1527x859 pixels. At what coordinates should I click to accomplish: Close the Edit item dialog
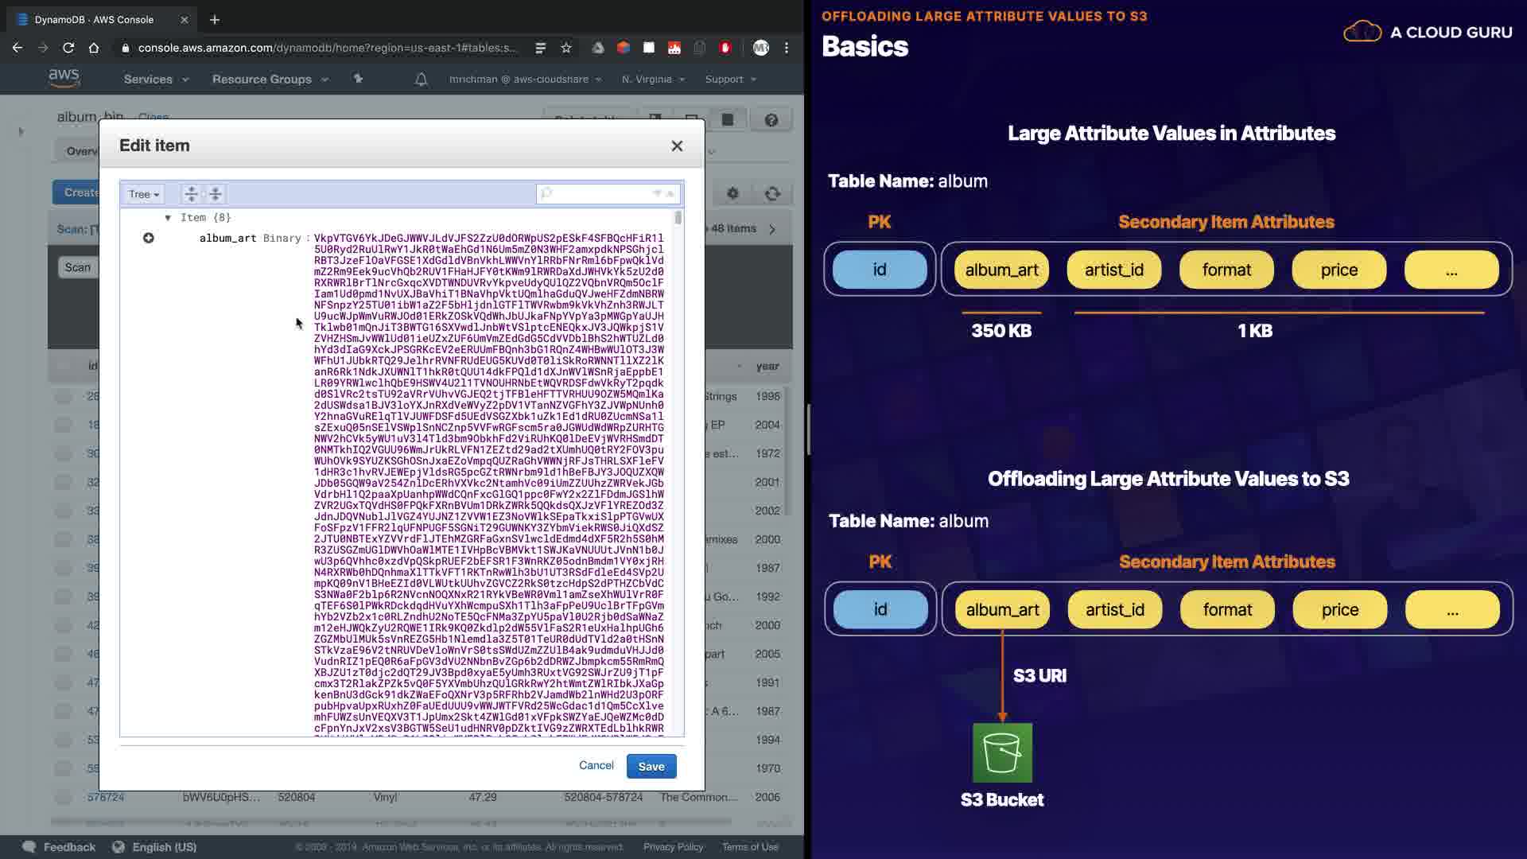click(x=677, y=146)
